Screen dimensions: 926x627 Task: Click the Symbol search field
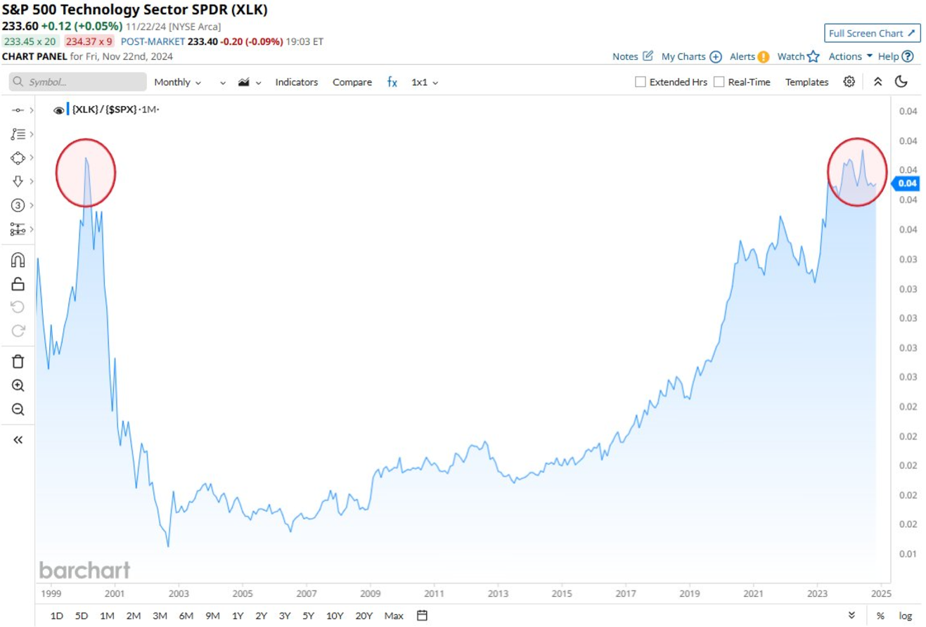(x=78, y=82)
